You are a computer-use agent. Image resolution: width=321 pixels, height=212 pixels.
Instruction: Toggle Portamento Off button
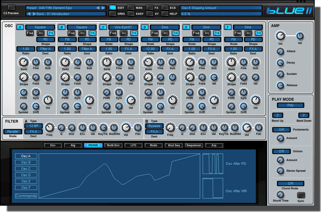[x=281, y=130]
